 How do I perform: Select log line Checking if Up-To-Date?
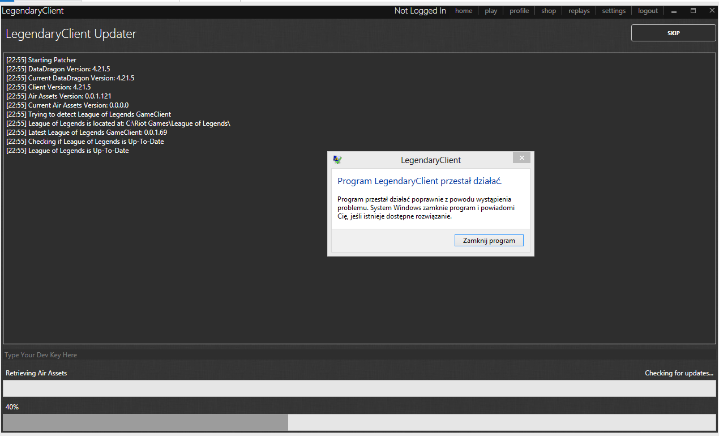(85, 142)
